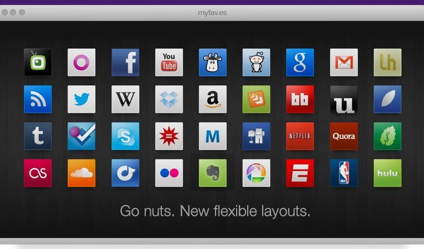
Task: Open the Reddit alien tile
Action: [257, 63]
